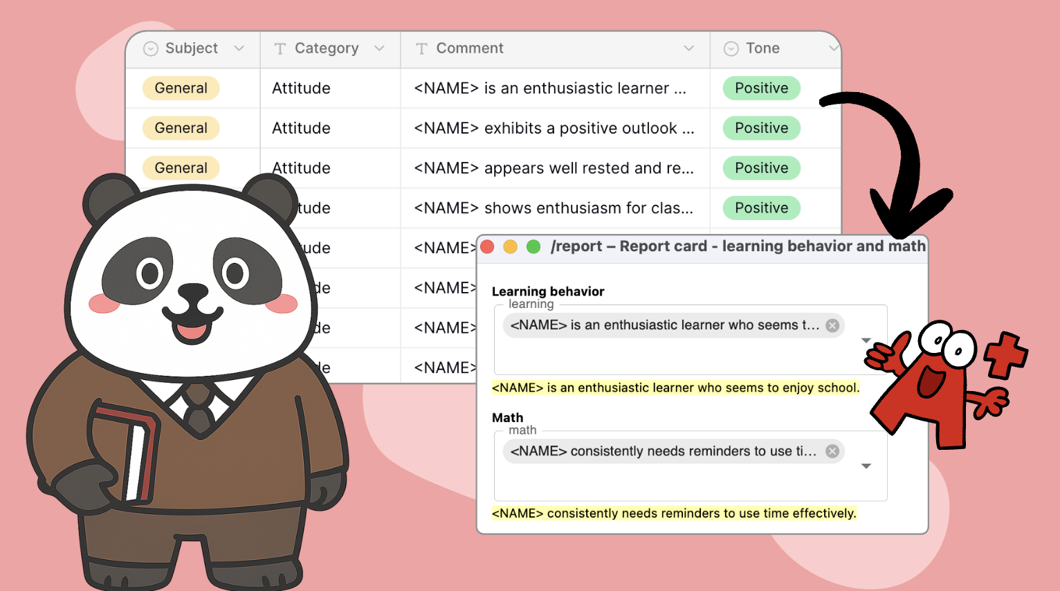The image size is (1060, 591).
Task: Click highlighted text '<NAME> is an enthusiastic learner who seems to enjoy school.'
Action: pos(675,388)
